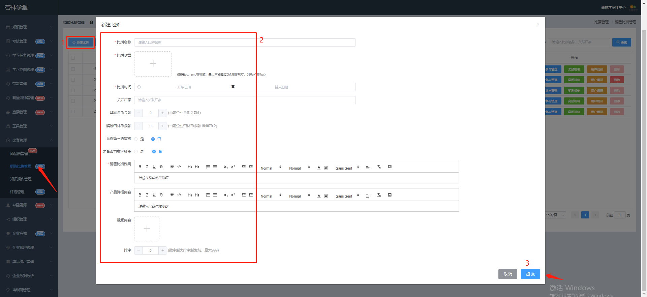Toggle superscript in 产品详情内容 editor
Viewport: 647px width, 297px height.
(233, 195)
